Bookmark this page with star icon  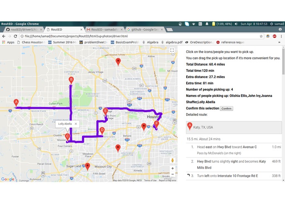[x=261, y=36]
